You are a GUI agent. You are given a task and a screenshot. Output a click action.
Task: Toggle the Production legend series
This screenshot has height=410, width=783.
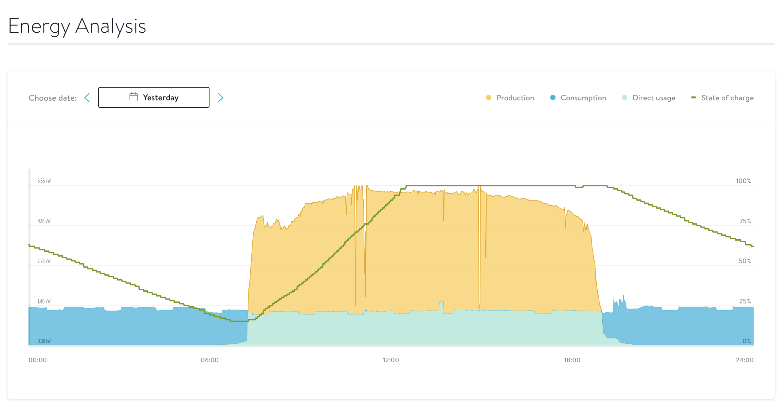(x=515, y=98)
